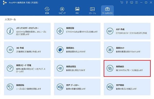This screenshot has width=154, height=99.
Task: Maximize the AnyMP4 window
Action: tap(146, 2)
